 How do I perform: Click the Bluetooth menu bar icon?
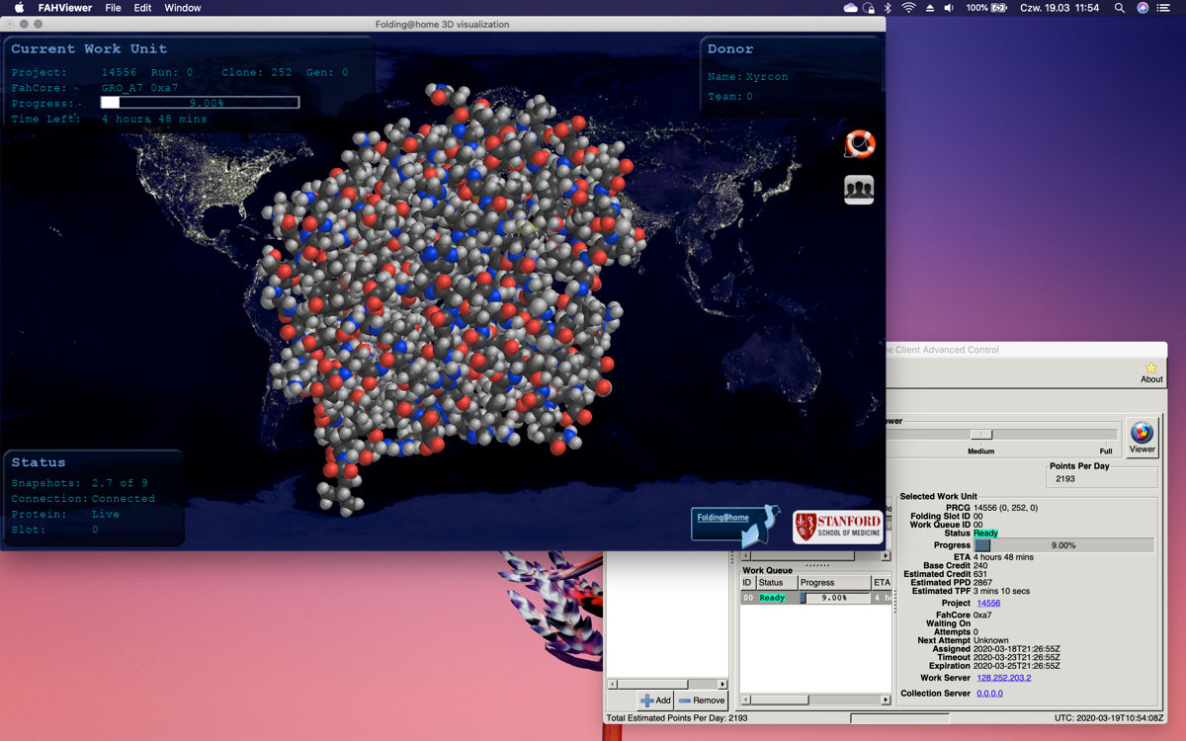coord(888,8)
